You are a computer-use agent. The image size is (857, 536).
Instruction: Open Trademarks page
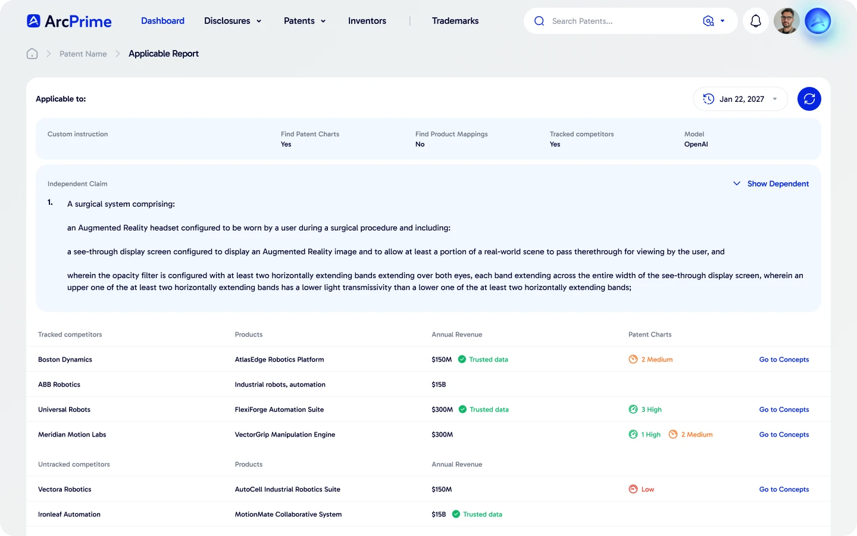click(x=455, y=21)
